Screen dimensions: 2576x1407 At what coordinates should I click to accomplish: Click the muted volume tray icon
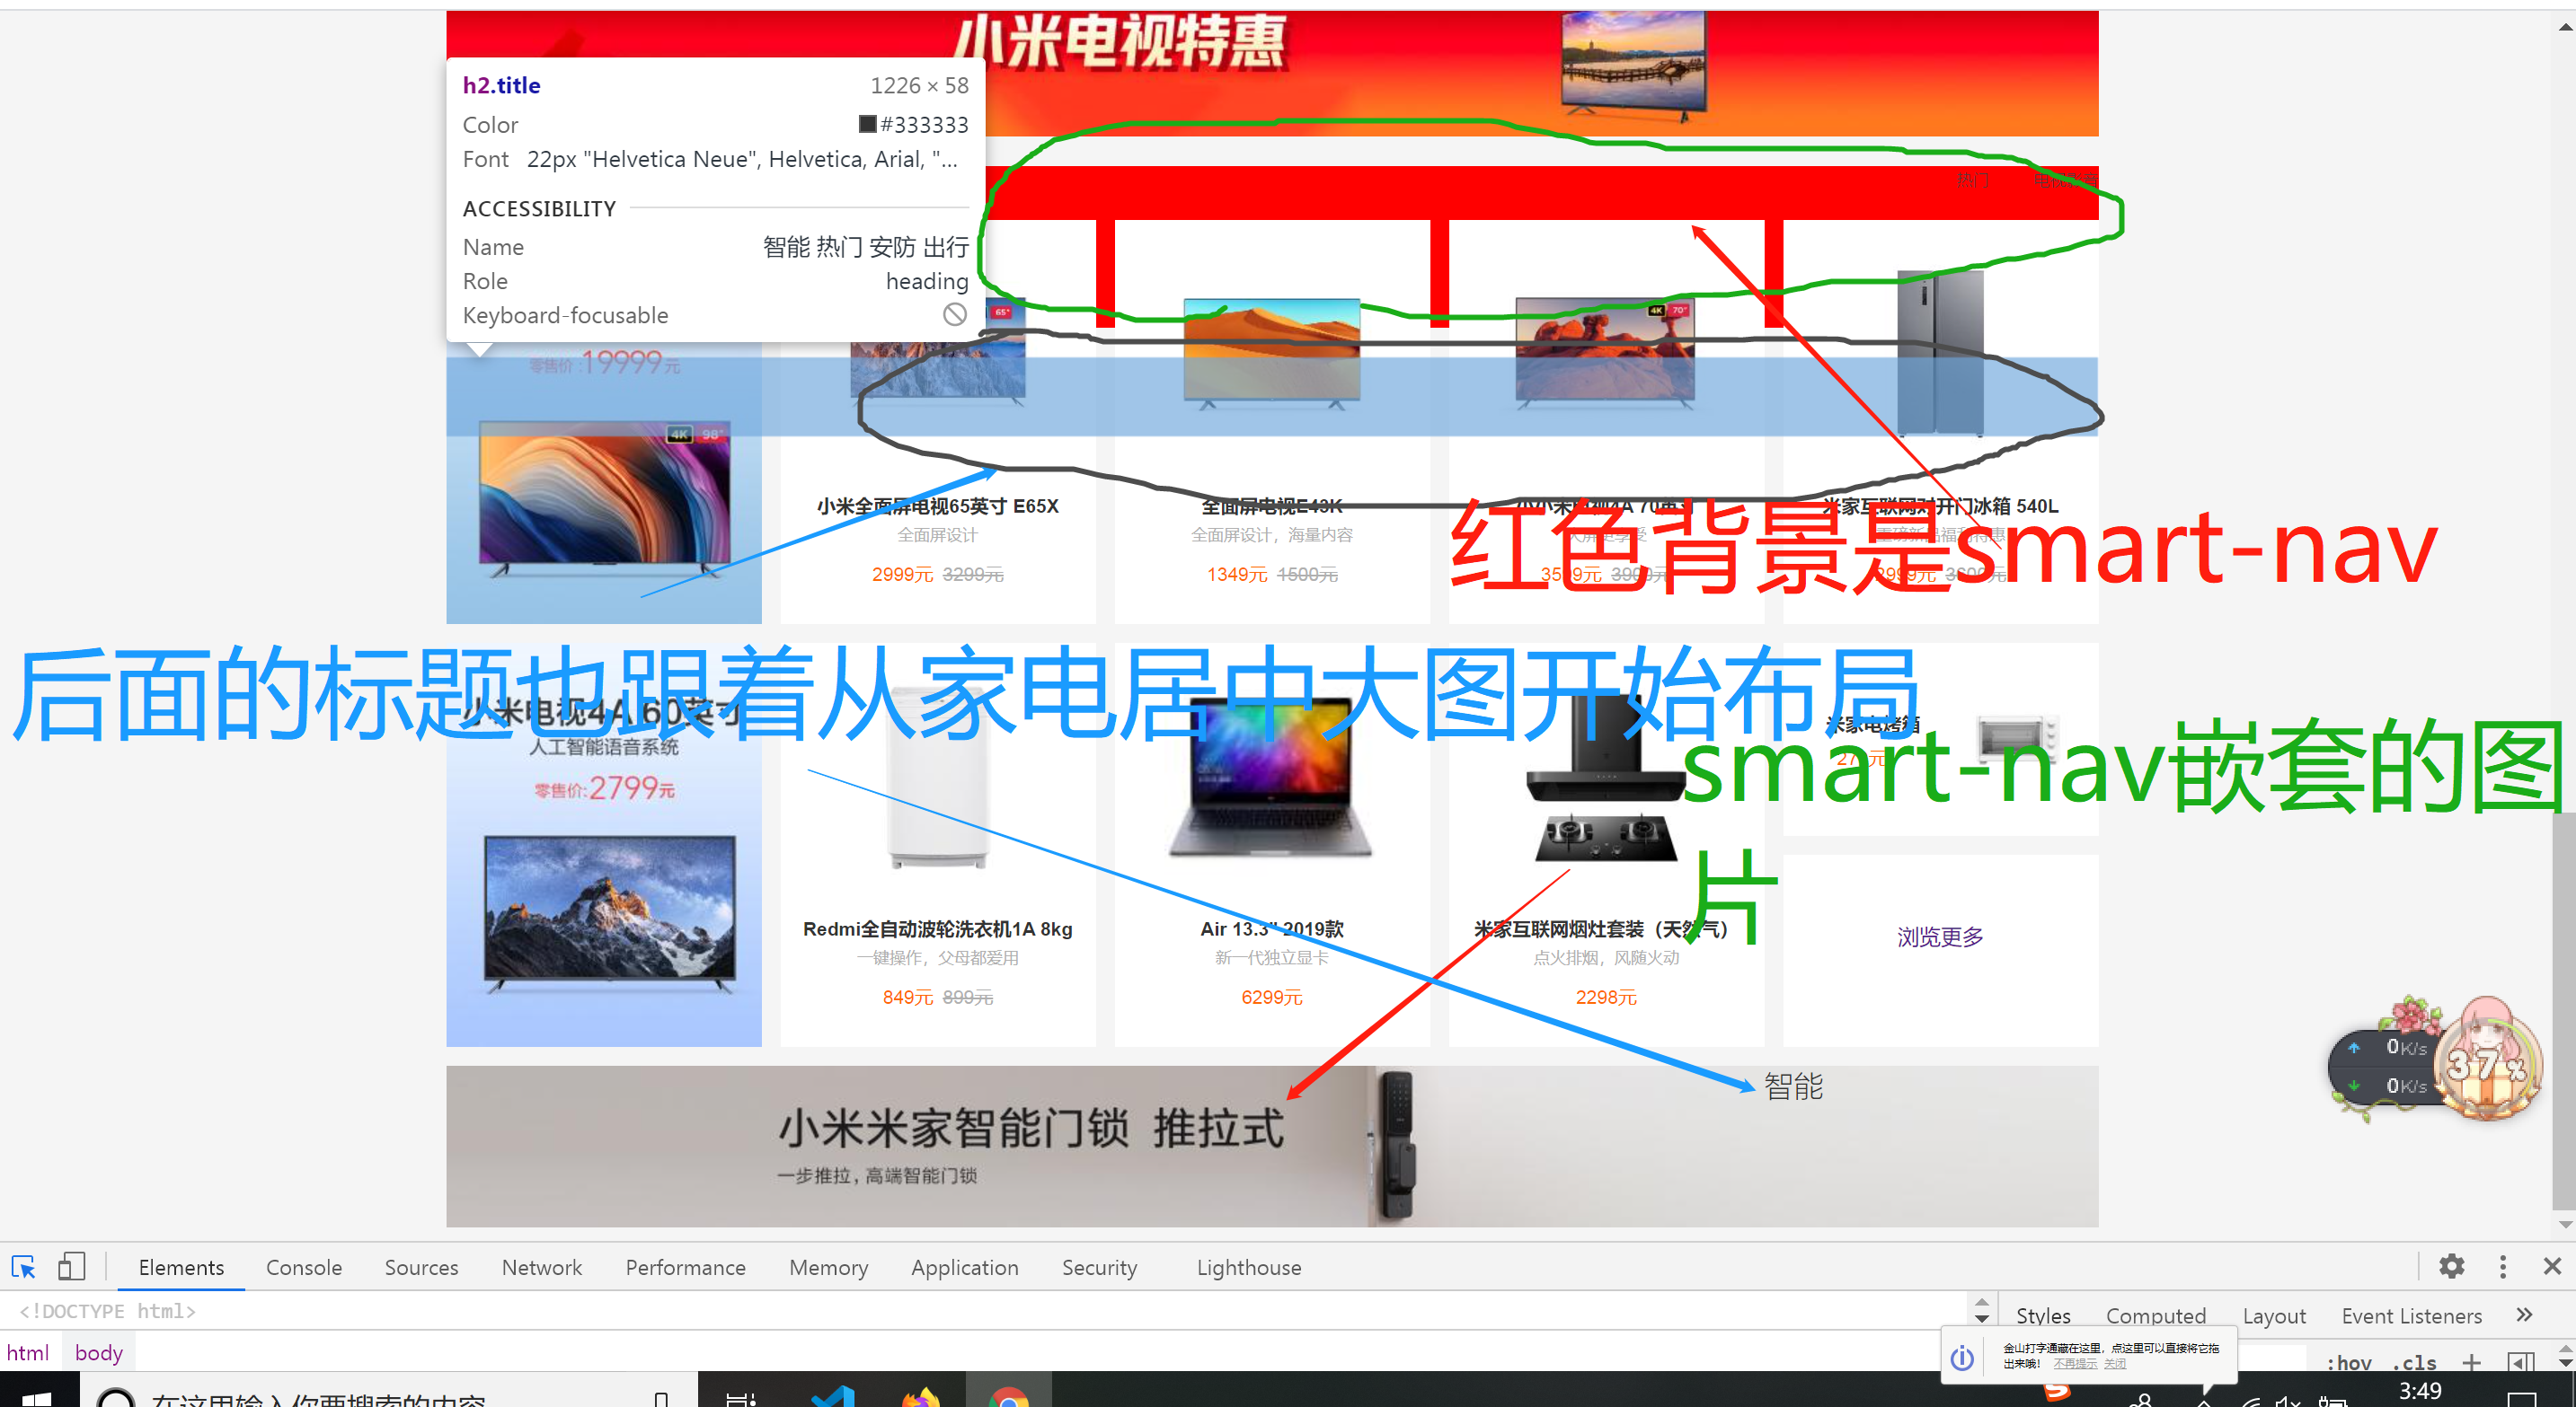pyautogui.click(x=2288, y=1400)
